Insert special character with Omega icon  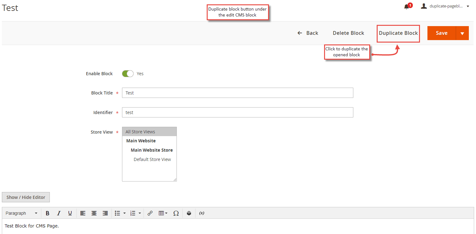coord(176,213)
